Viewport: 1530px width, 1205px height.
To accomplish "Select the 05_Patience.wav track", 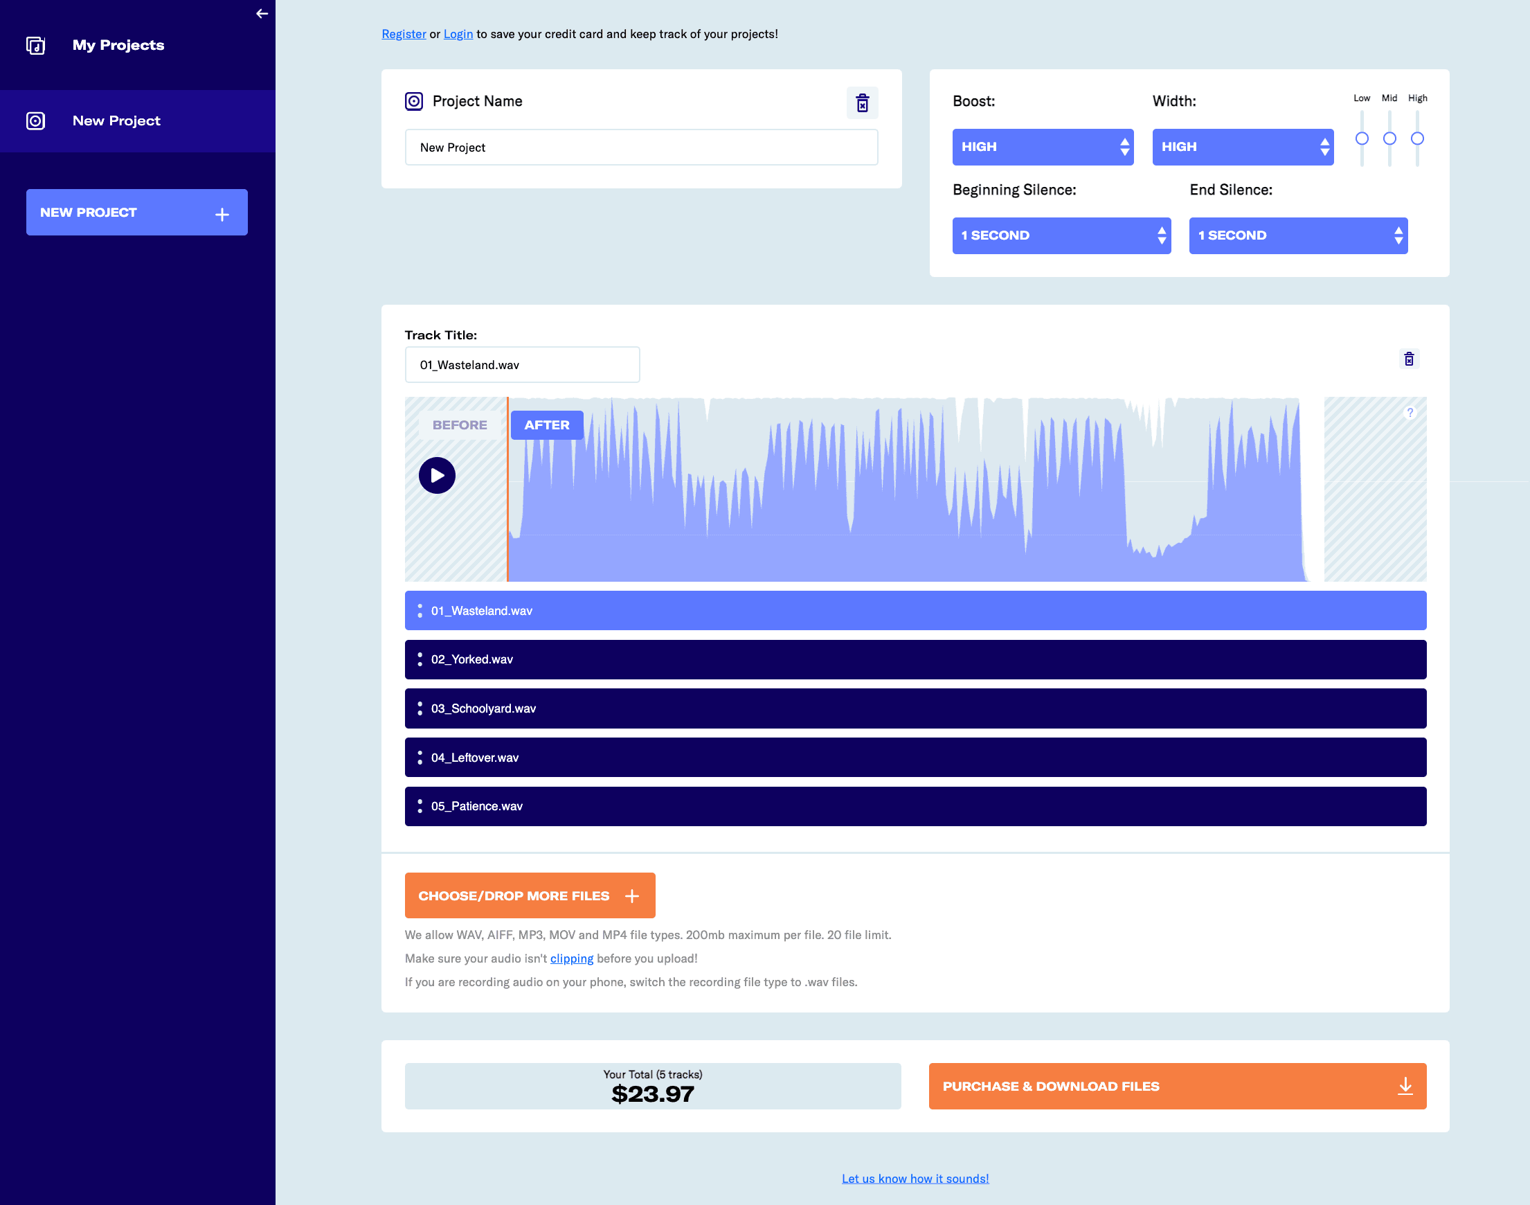I will pos(915,806).
